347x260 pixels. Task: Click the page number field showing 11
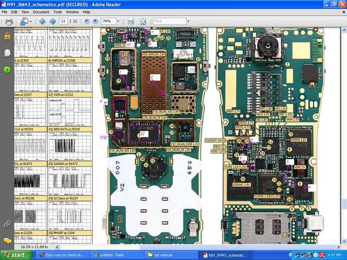pos(63,21)
